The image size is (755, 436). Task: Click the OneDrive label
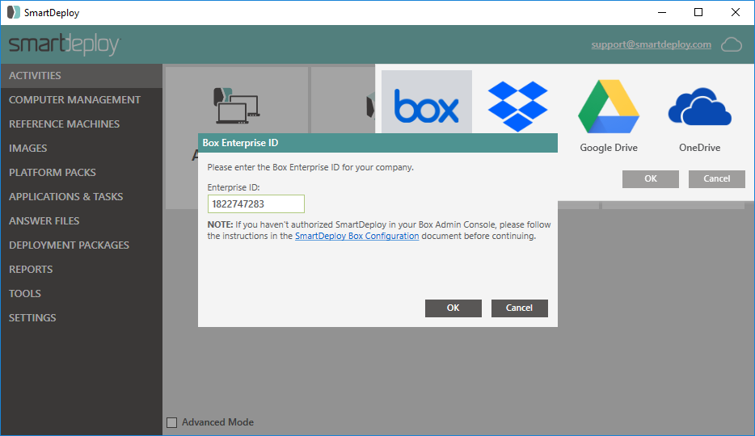(699, 148)
